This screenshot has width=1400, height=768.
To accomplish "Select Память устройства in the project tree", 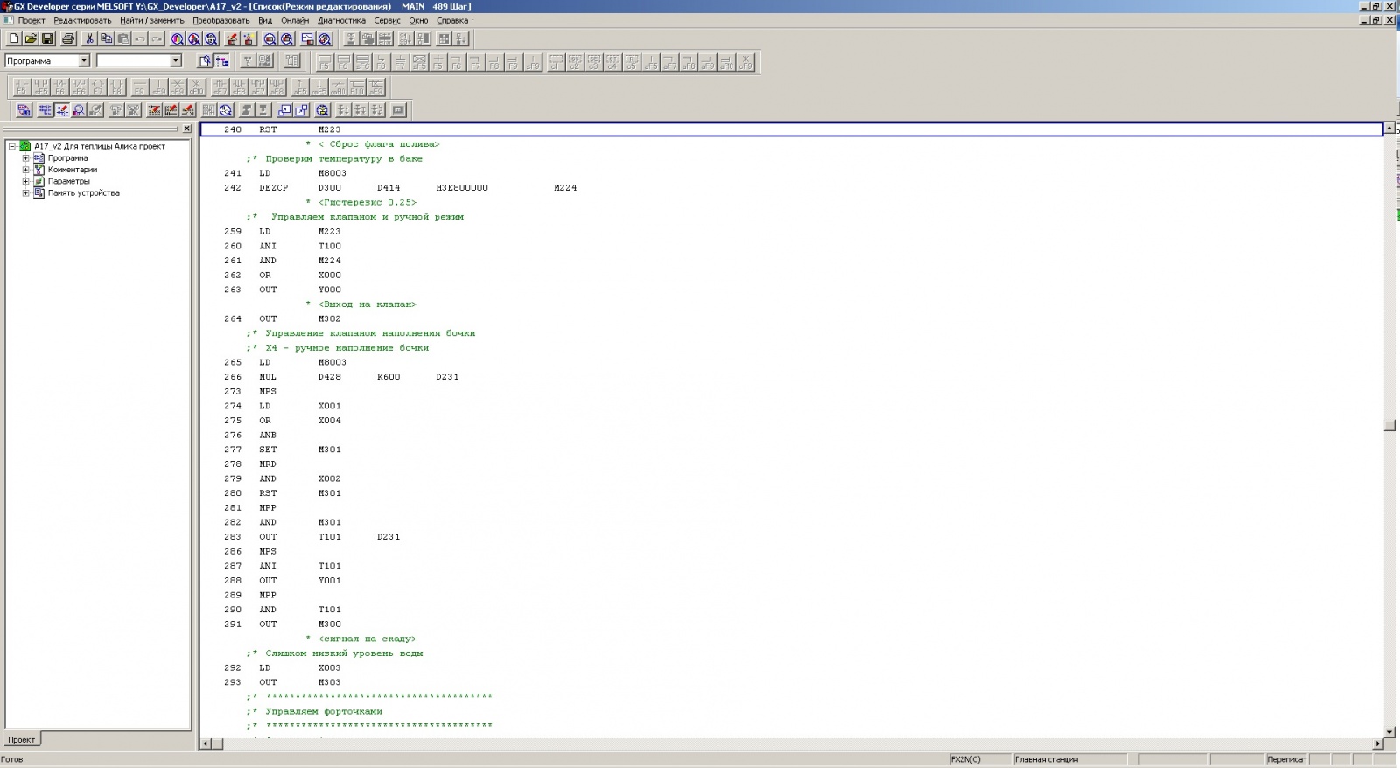I will click(x=84, y=192).
